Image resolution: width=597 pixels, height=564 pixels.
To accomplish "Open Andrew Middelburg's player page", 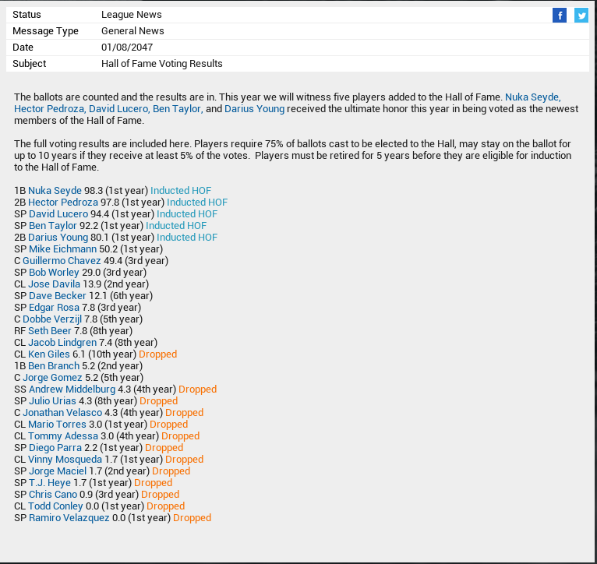I will [x=72, y=390].
